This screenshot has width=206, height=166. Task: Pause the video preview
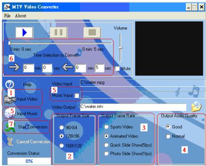[x=58, y=32]
